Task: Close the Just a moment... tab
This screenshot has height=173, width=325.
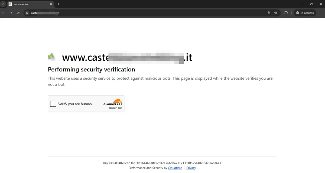Action: click(51, 4)
